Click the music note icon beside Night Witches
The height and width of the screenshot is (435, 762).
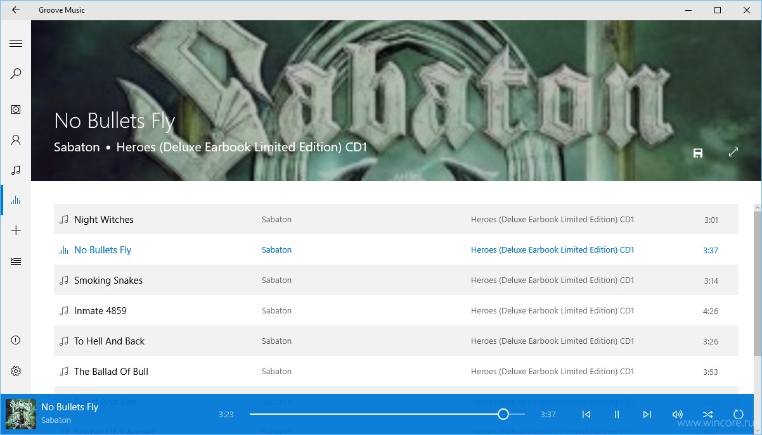(63, 220)
